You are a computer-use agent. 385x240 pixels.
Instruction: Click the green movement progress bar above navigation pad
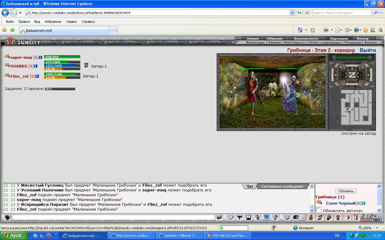pos(352,57)
